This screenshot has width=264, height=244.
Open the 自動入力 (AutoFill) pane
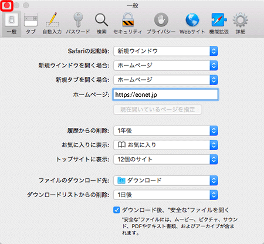point(52,23)
